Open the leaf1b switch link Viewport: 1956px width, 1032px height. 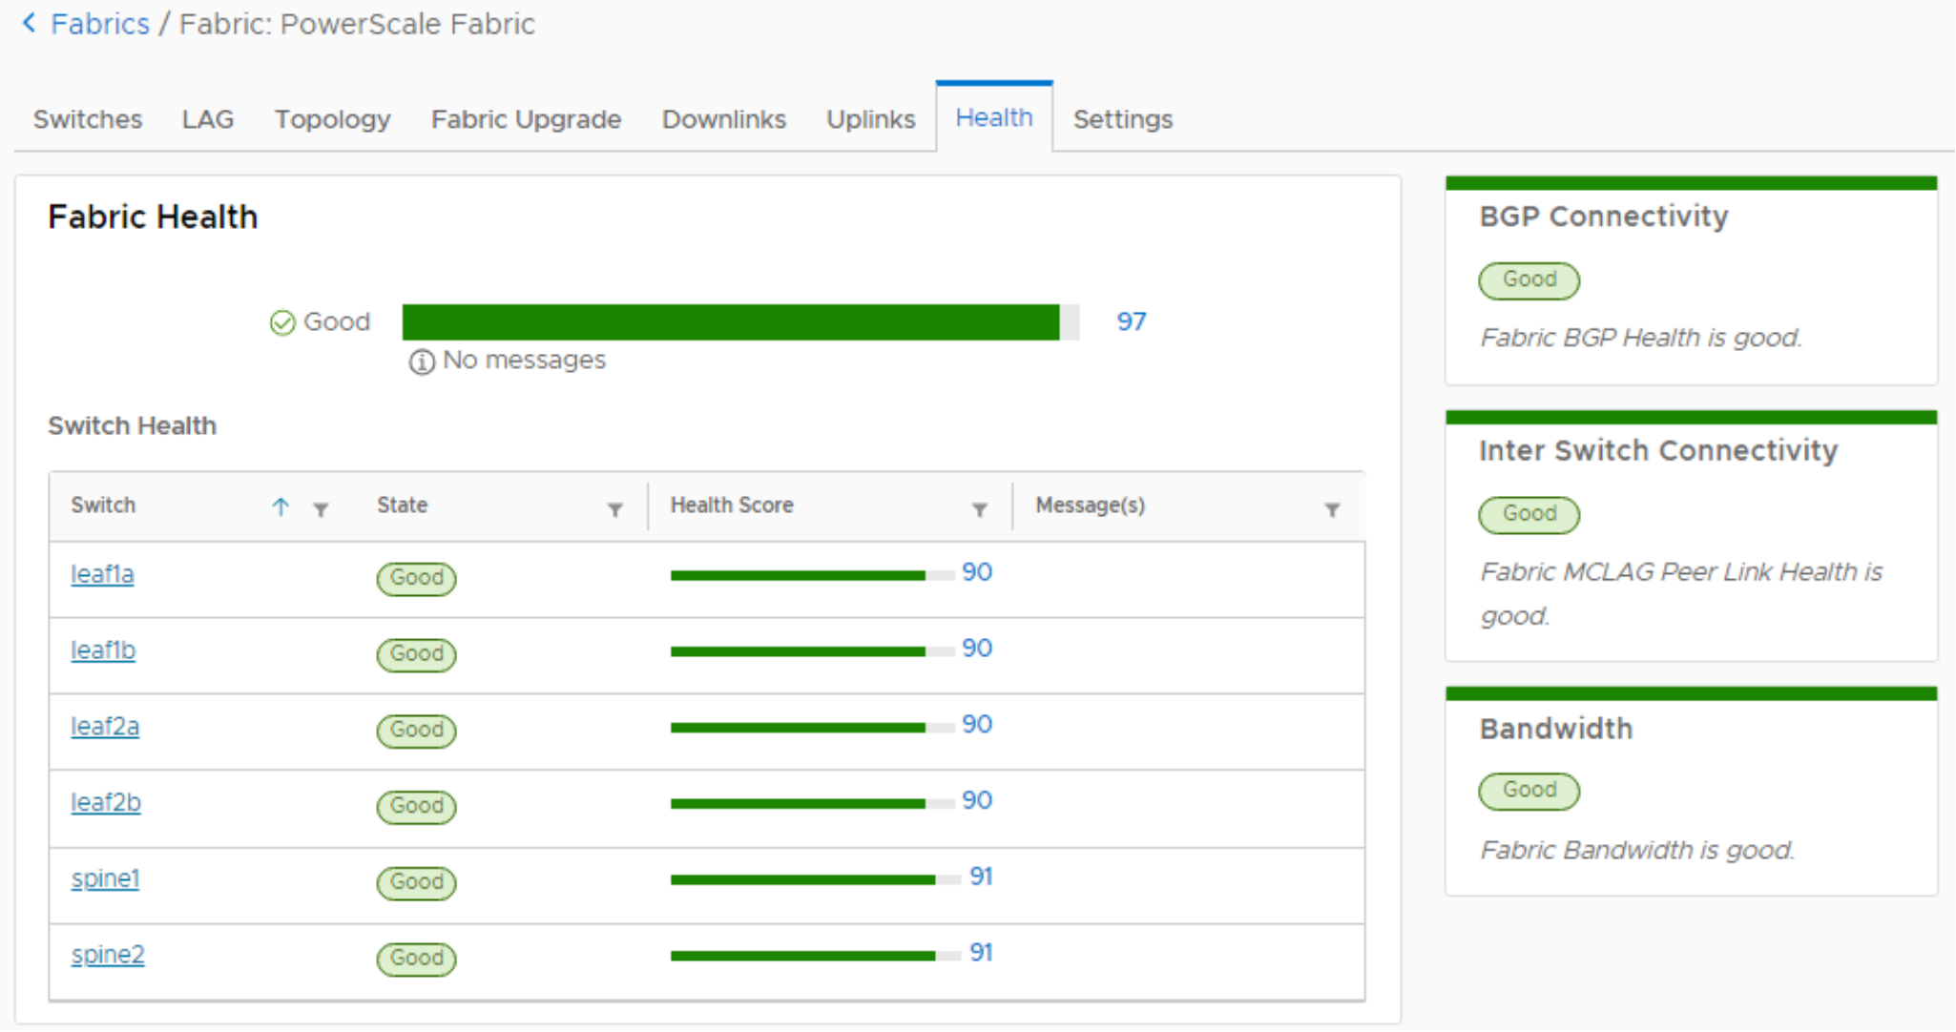(103, 650)
